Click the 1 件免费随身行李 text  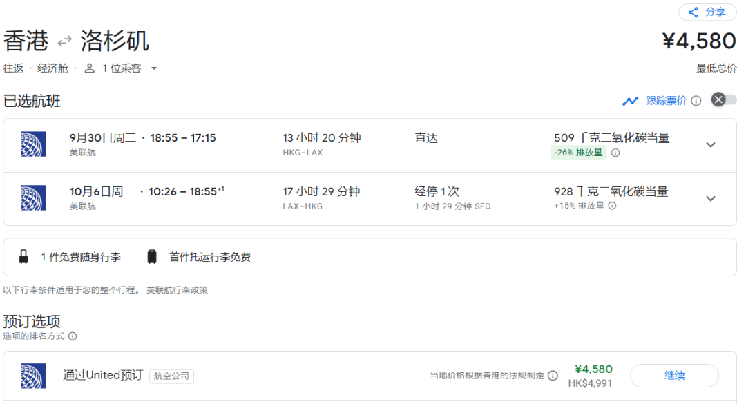[81, 257]
